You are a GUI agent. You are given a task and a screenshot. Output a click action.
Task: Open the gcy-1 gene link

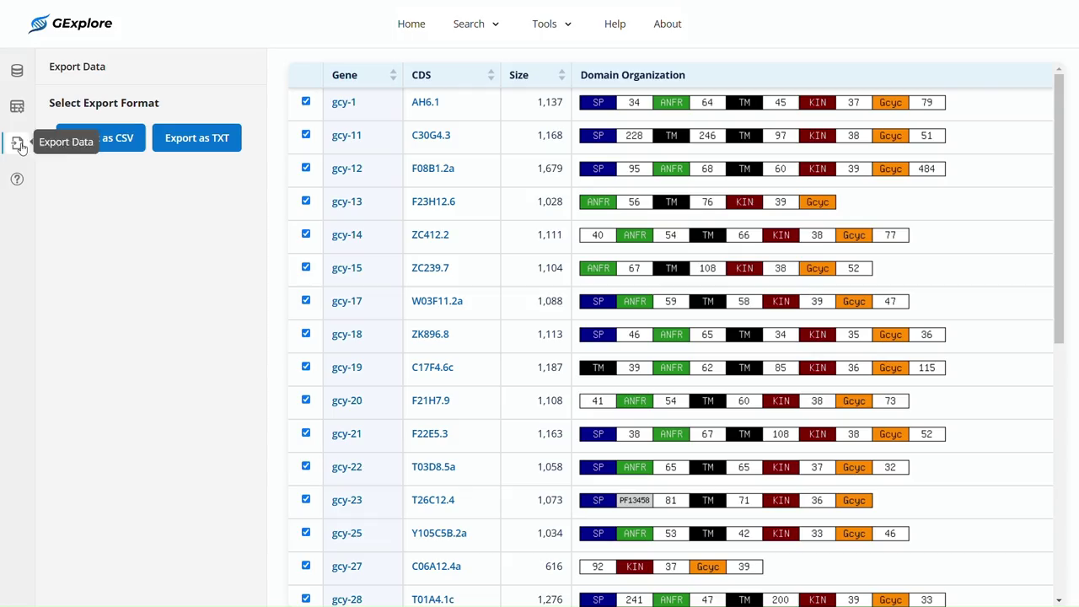click(344, 102)
